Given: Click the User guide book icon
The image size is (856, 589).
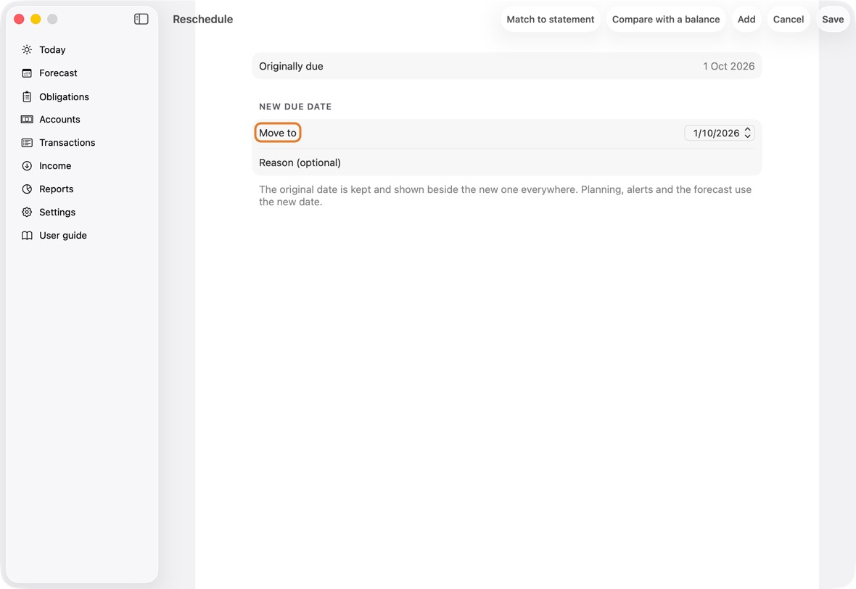Looking at the screenshot, I should (27, 235).
